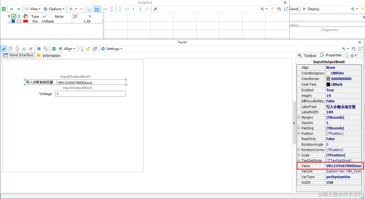The image size is (365, 199).
Task: Click the three-dots icon in Graphics toolbar
Action: pyautogui.click(x=147, y=9)
